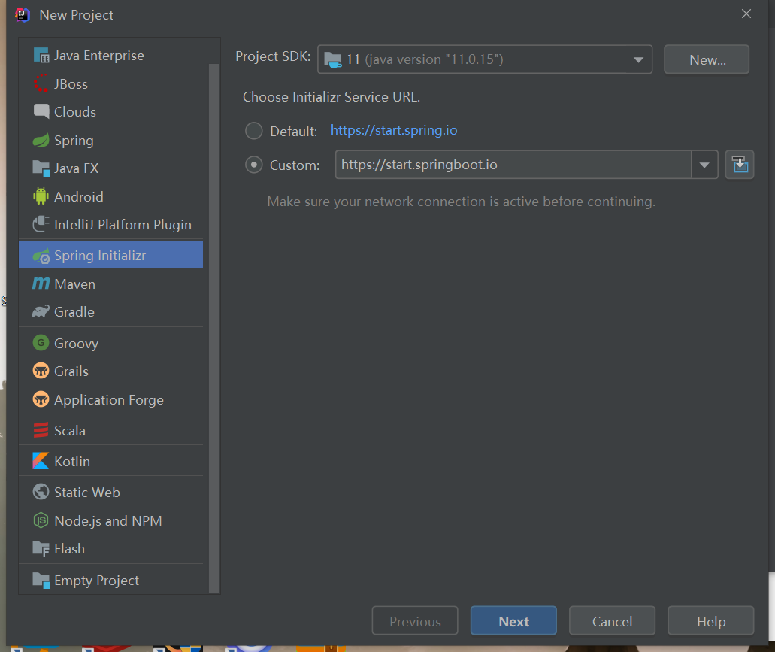Click the save custom URL icon button
Image resolution: width=775 pixels, height=652 pixels.
(x=739, y=165)
